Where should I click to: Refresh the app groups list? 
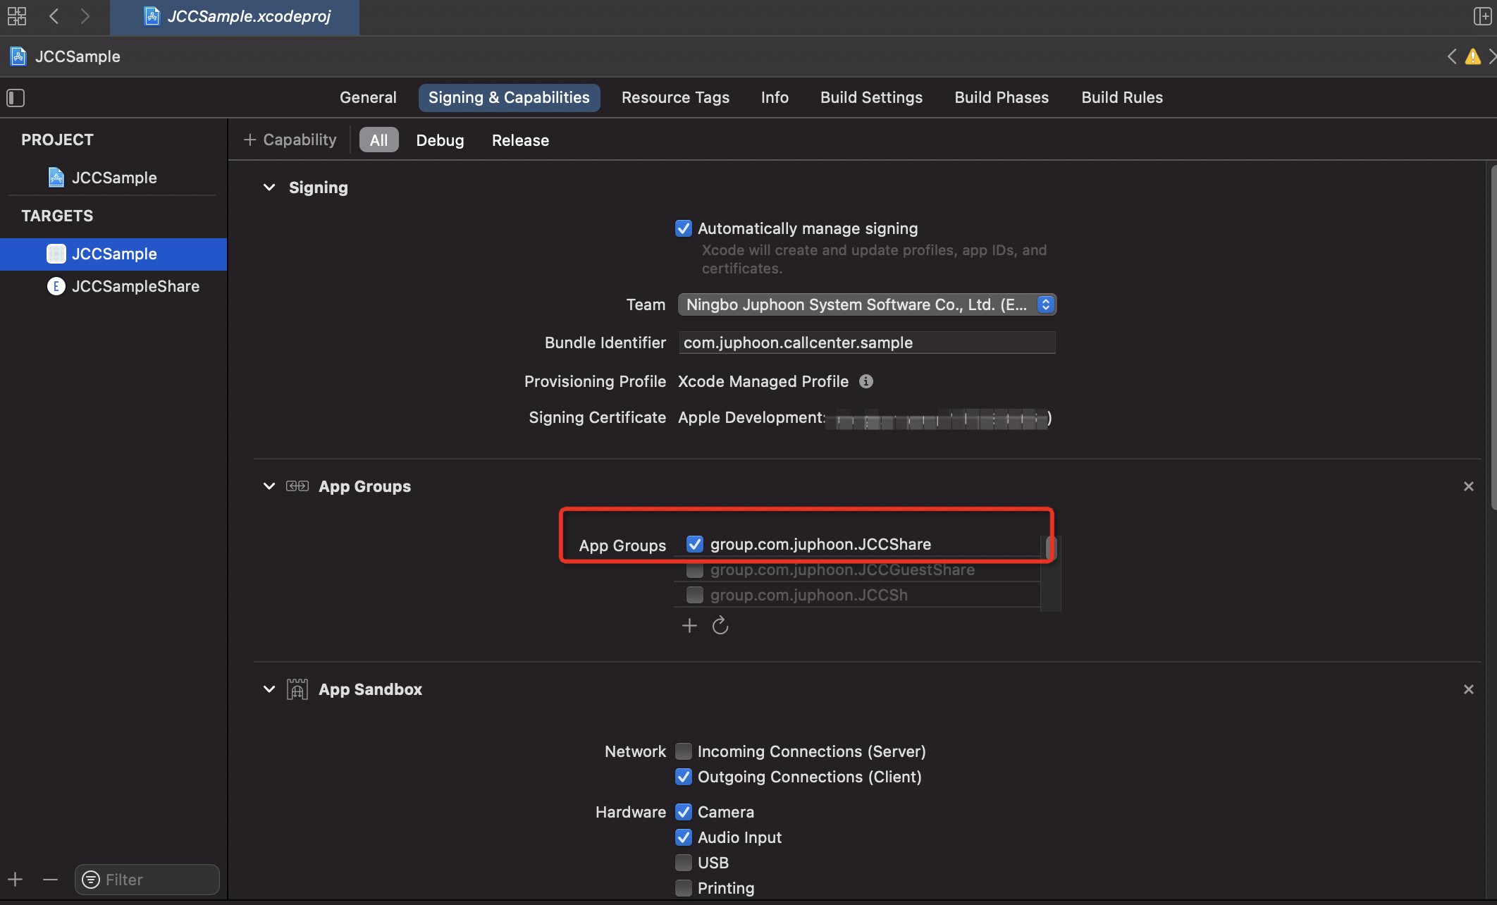(720, 625)
